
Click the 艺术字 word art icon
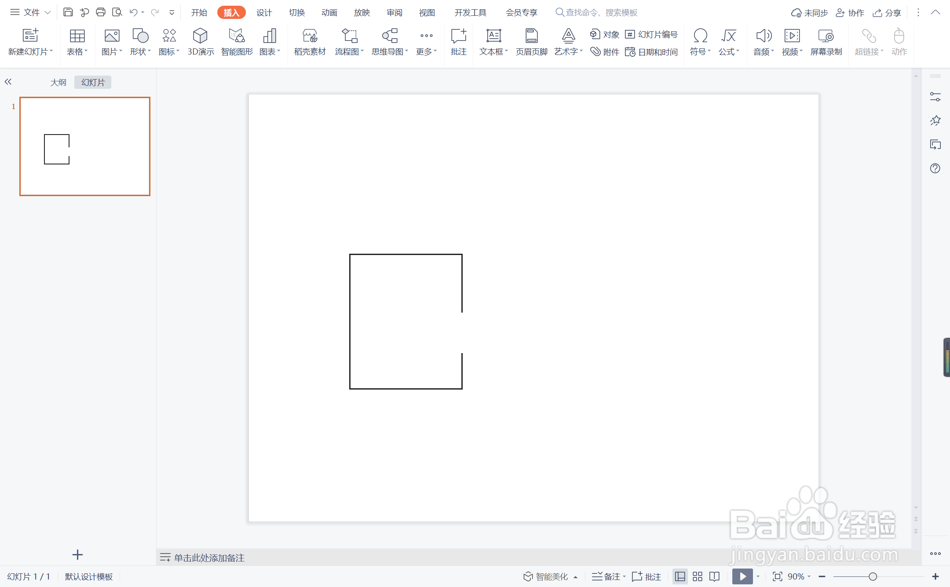[568, 36]
